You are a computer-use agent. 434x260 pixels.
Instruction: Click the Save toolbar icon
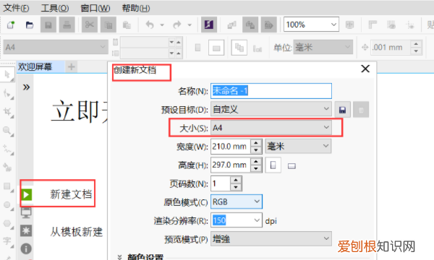tap(48, 25)
